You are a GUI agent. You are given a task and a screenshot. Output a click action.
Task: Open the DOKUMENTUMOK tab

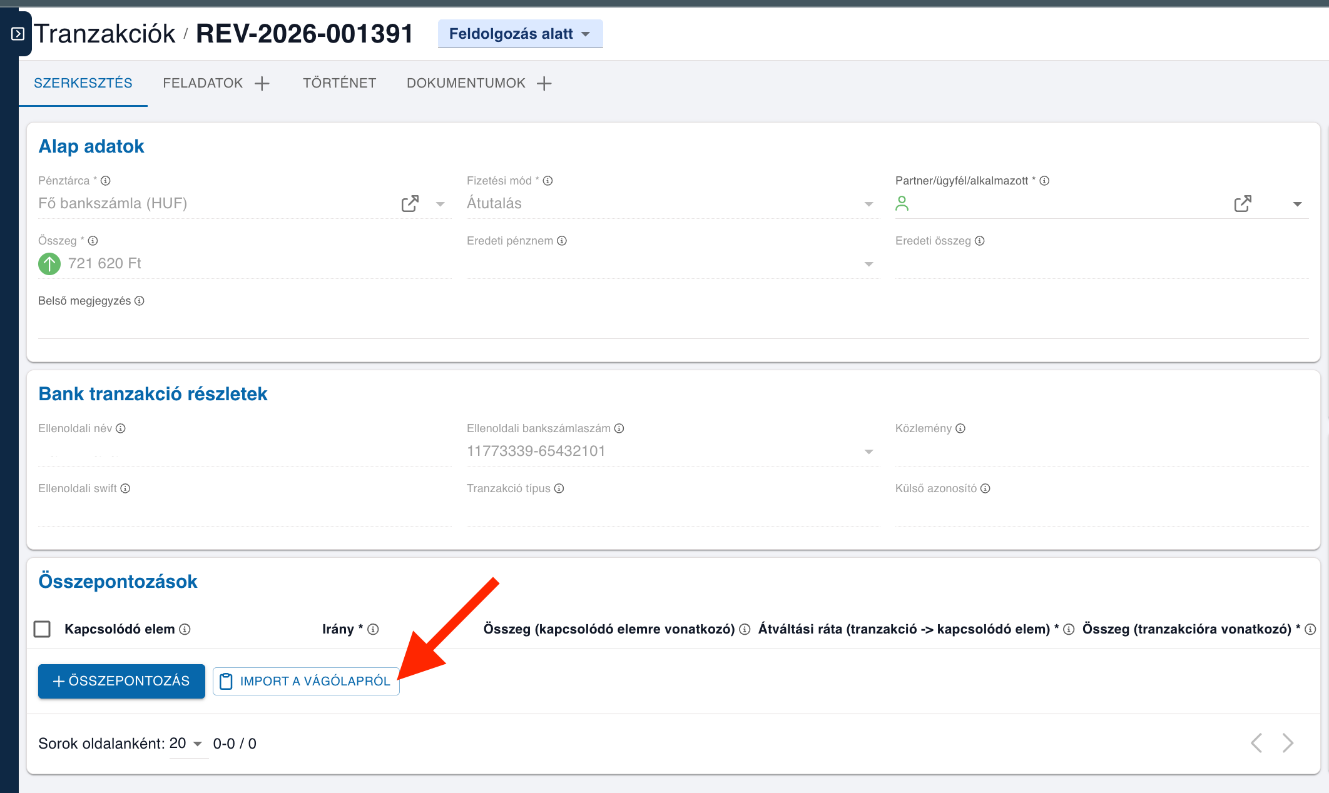coord(466,83)
